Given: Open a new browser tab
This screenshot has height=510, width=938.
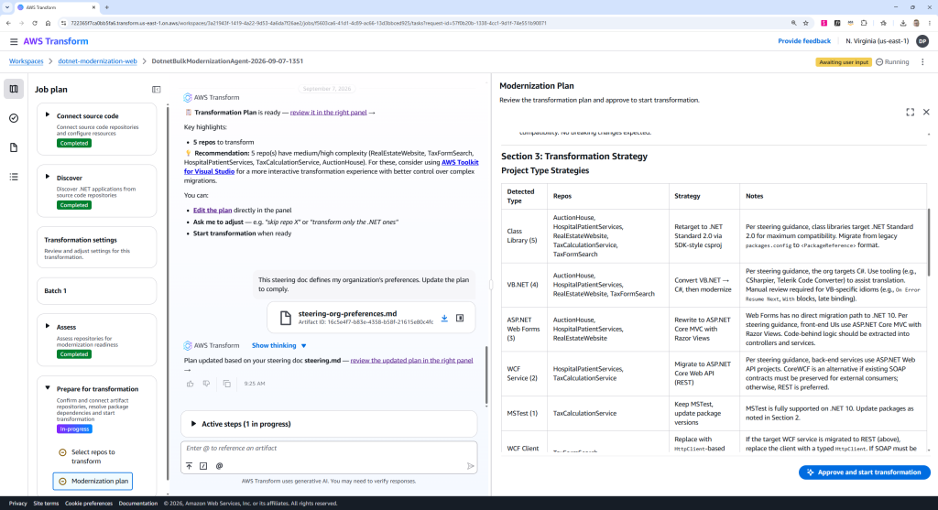Looking at the screenshot, I should (x=106, y=7).
